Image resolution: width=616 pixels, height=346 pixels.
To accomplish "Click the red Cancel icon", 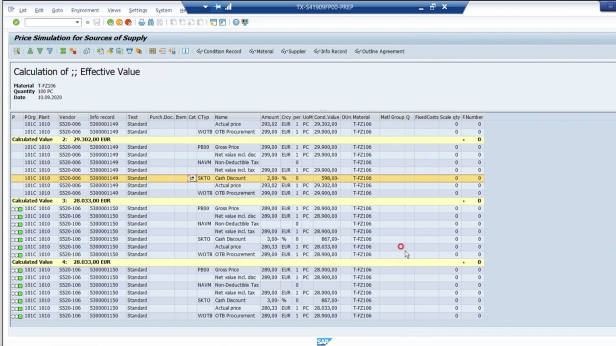I will click(129, 22).
